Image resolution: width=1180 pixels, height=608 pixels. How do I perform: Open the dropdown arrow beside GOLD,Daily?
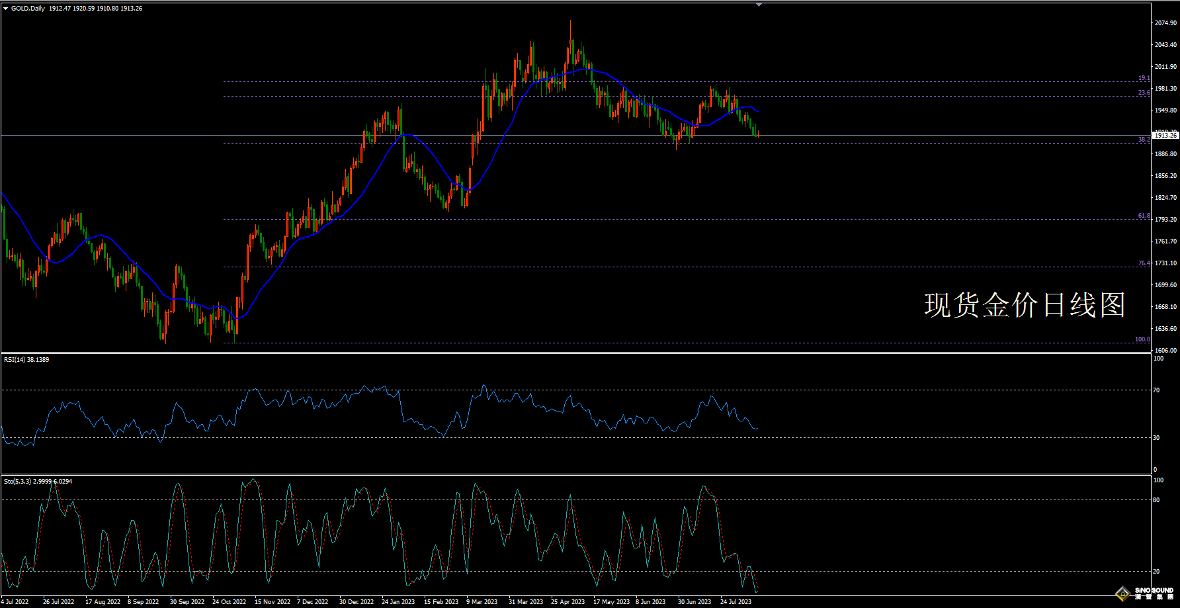[5, 9]
